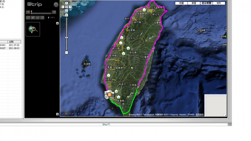The width and height of the screenshot is (251, 141).
Task: Pan the map up with the arrow
Action: pyautogui.click(x=67, y=3)
